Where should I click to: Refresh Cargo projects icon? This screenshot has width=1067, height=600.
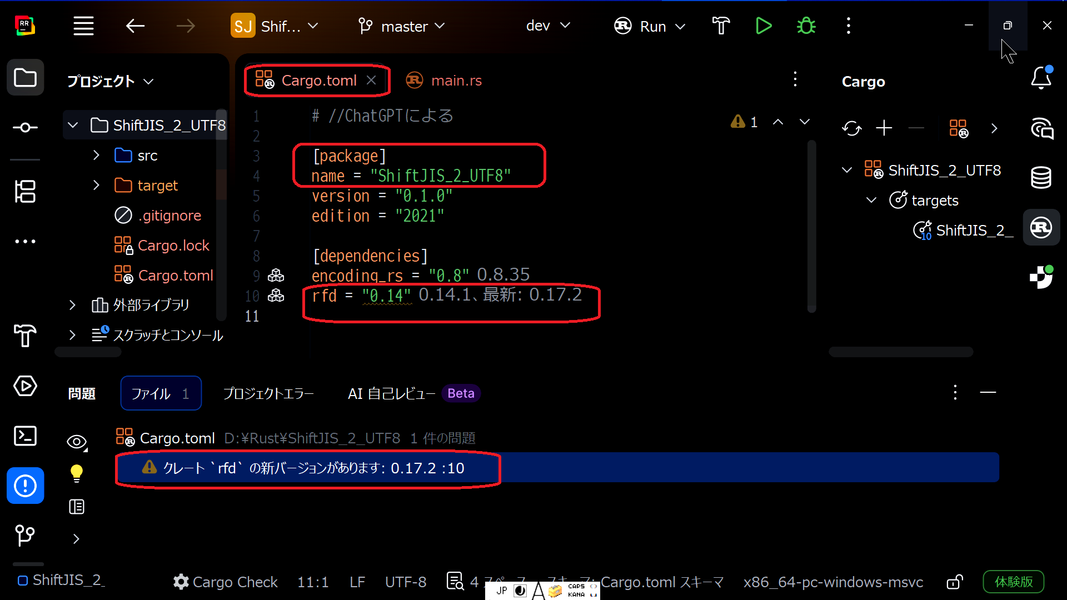click(851, 128)
